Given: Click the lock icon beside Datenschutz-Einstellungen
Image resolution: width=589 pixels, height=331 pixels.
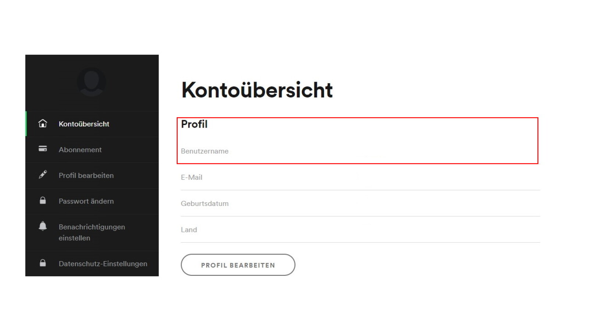Looking at the screenshot, I should pos(43,263).
